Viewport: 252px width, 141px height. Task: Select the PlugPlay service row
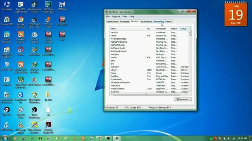[x=149, y=76]
